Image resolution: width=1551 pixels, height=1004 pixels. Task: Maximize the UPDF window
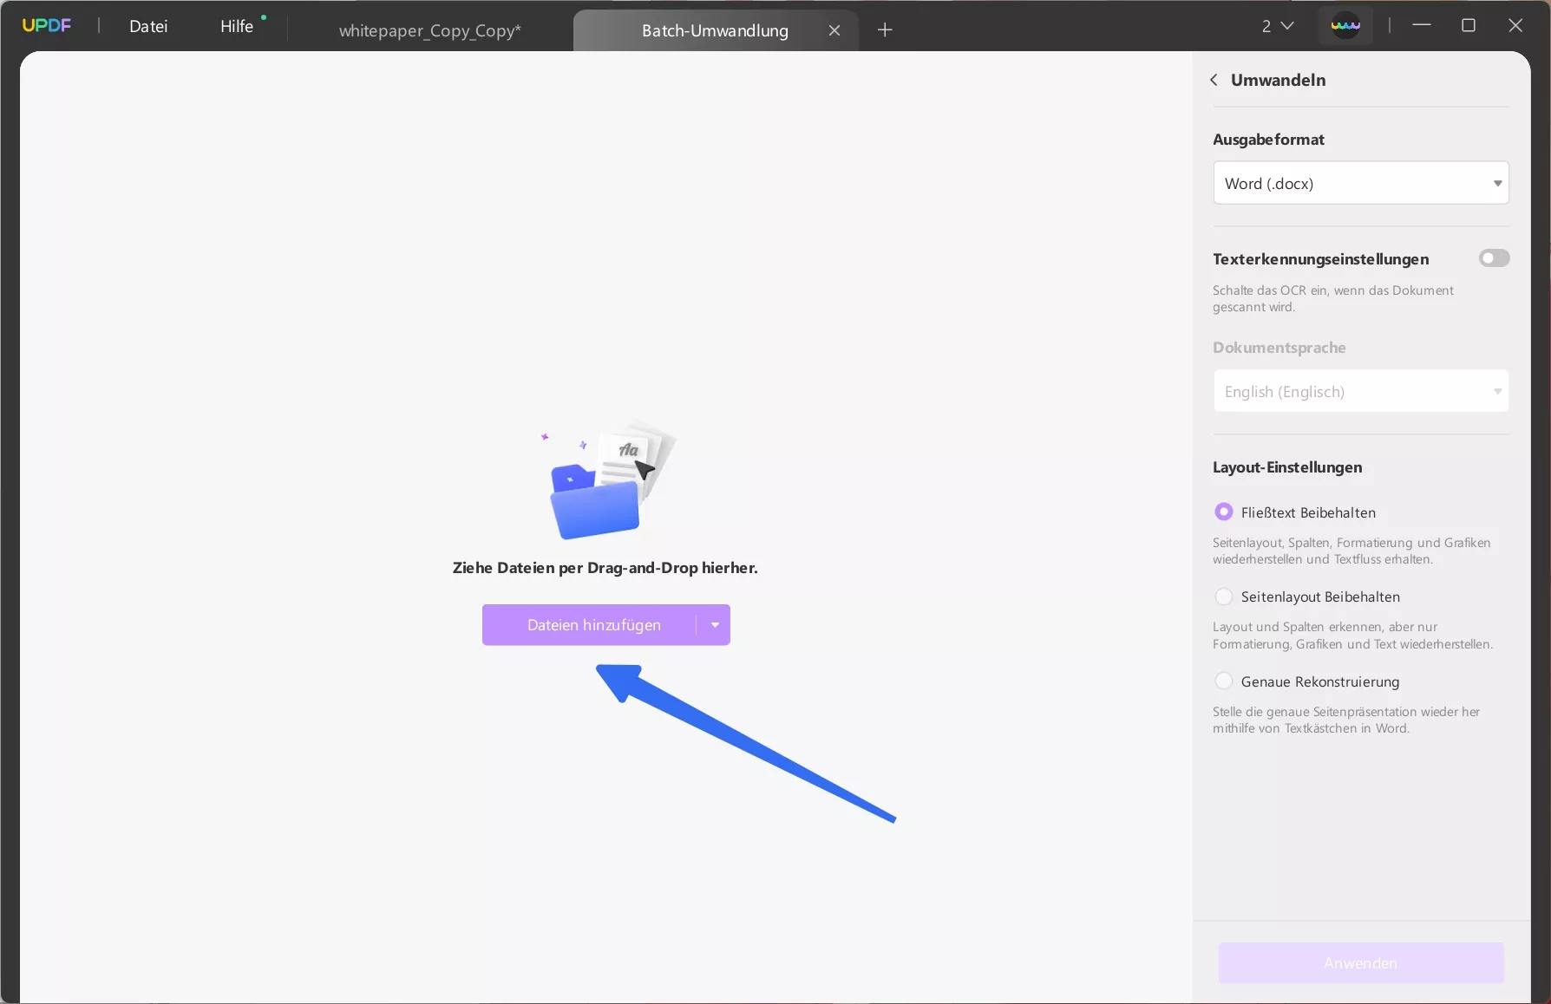point(1469,26)
